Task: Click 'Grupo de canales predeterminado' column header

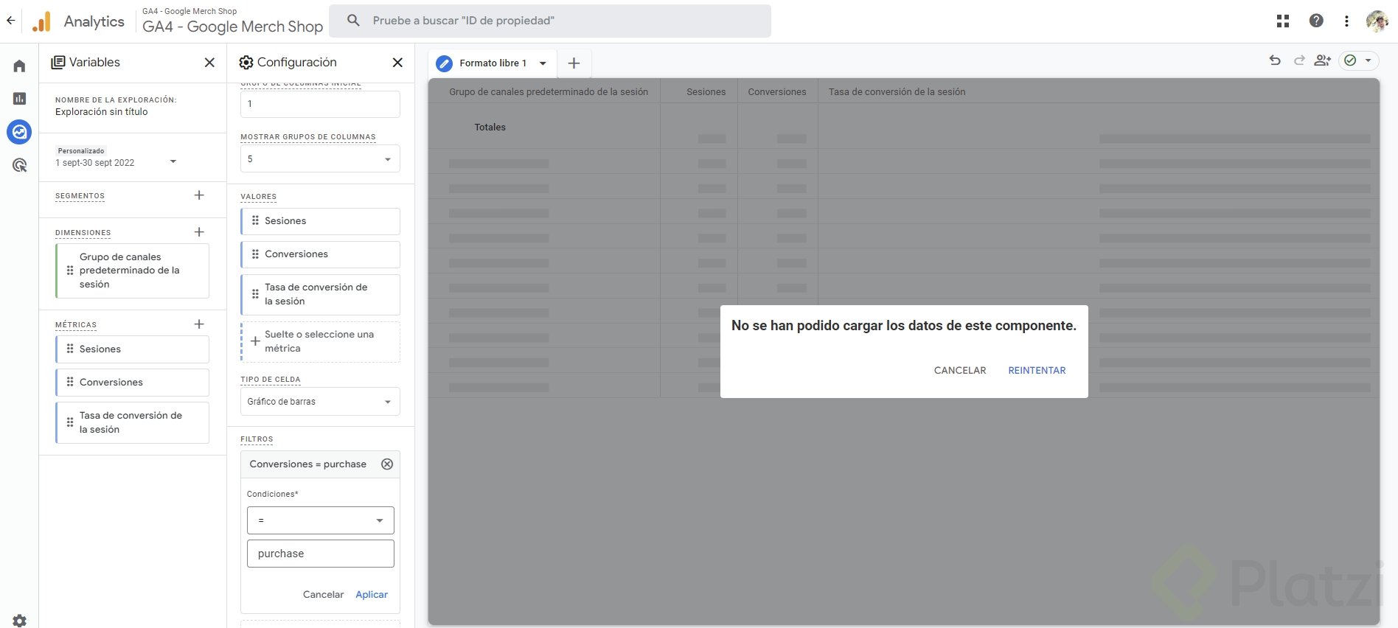Action: [x=549, y=92]
